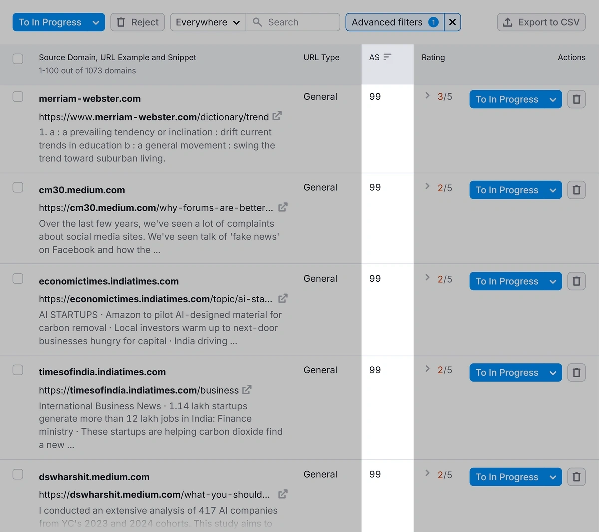Expand the 2/5 rating for cm30.medium.com
Screen dimensions: 599x532
coord(427,186)
